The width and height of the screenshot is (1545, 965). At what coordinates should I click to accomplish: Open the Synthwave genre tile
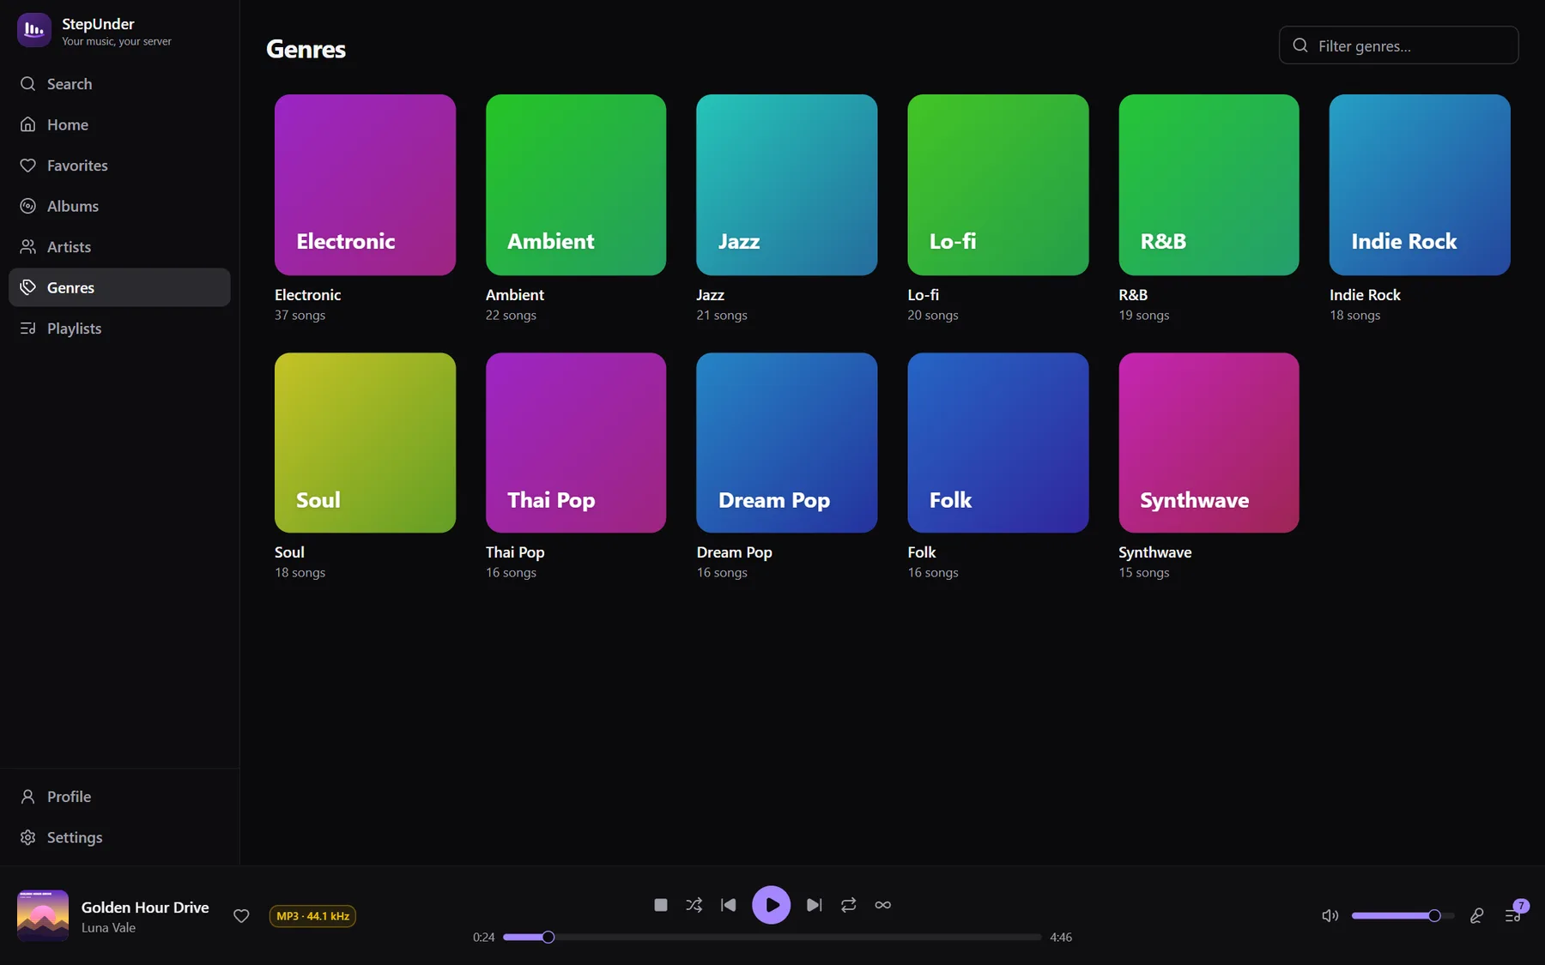click(1209, 443)
